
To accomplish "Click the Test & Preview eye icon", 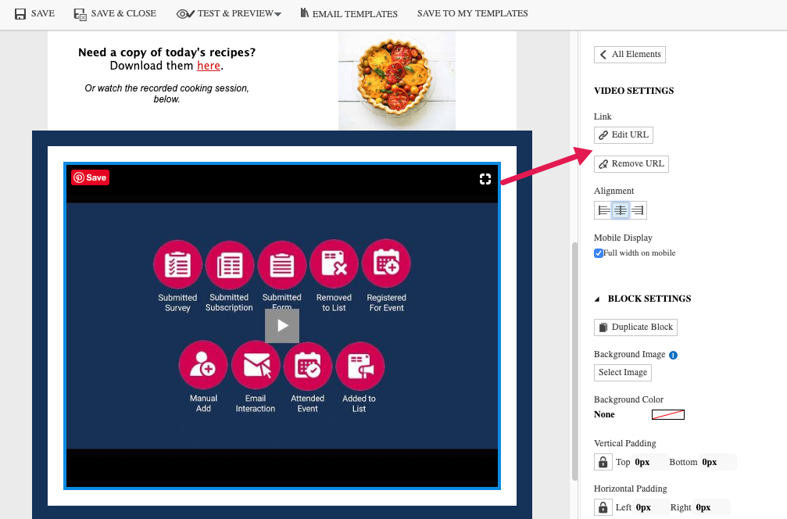I will pyautogui.click(x=185, y=14).
